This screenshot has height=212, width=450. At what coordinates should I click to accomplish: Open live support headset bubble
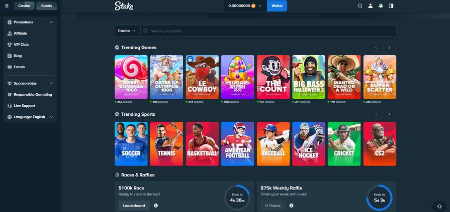point(439,206)
